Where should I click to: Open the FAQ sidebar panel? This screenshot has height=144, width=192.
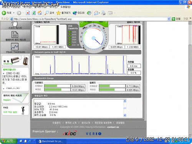[x=15, y=110]
